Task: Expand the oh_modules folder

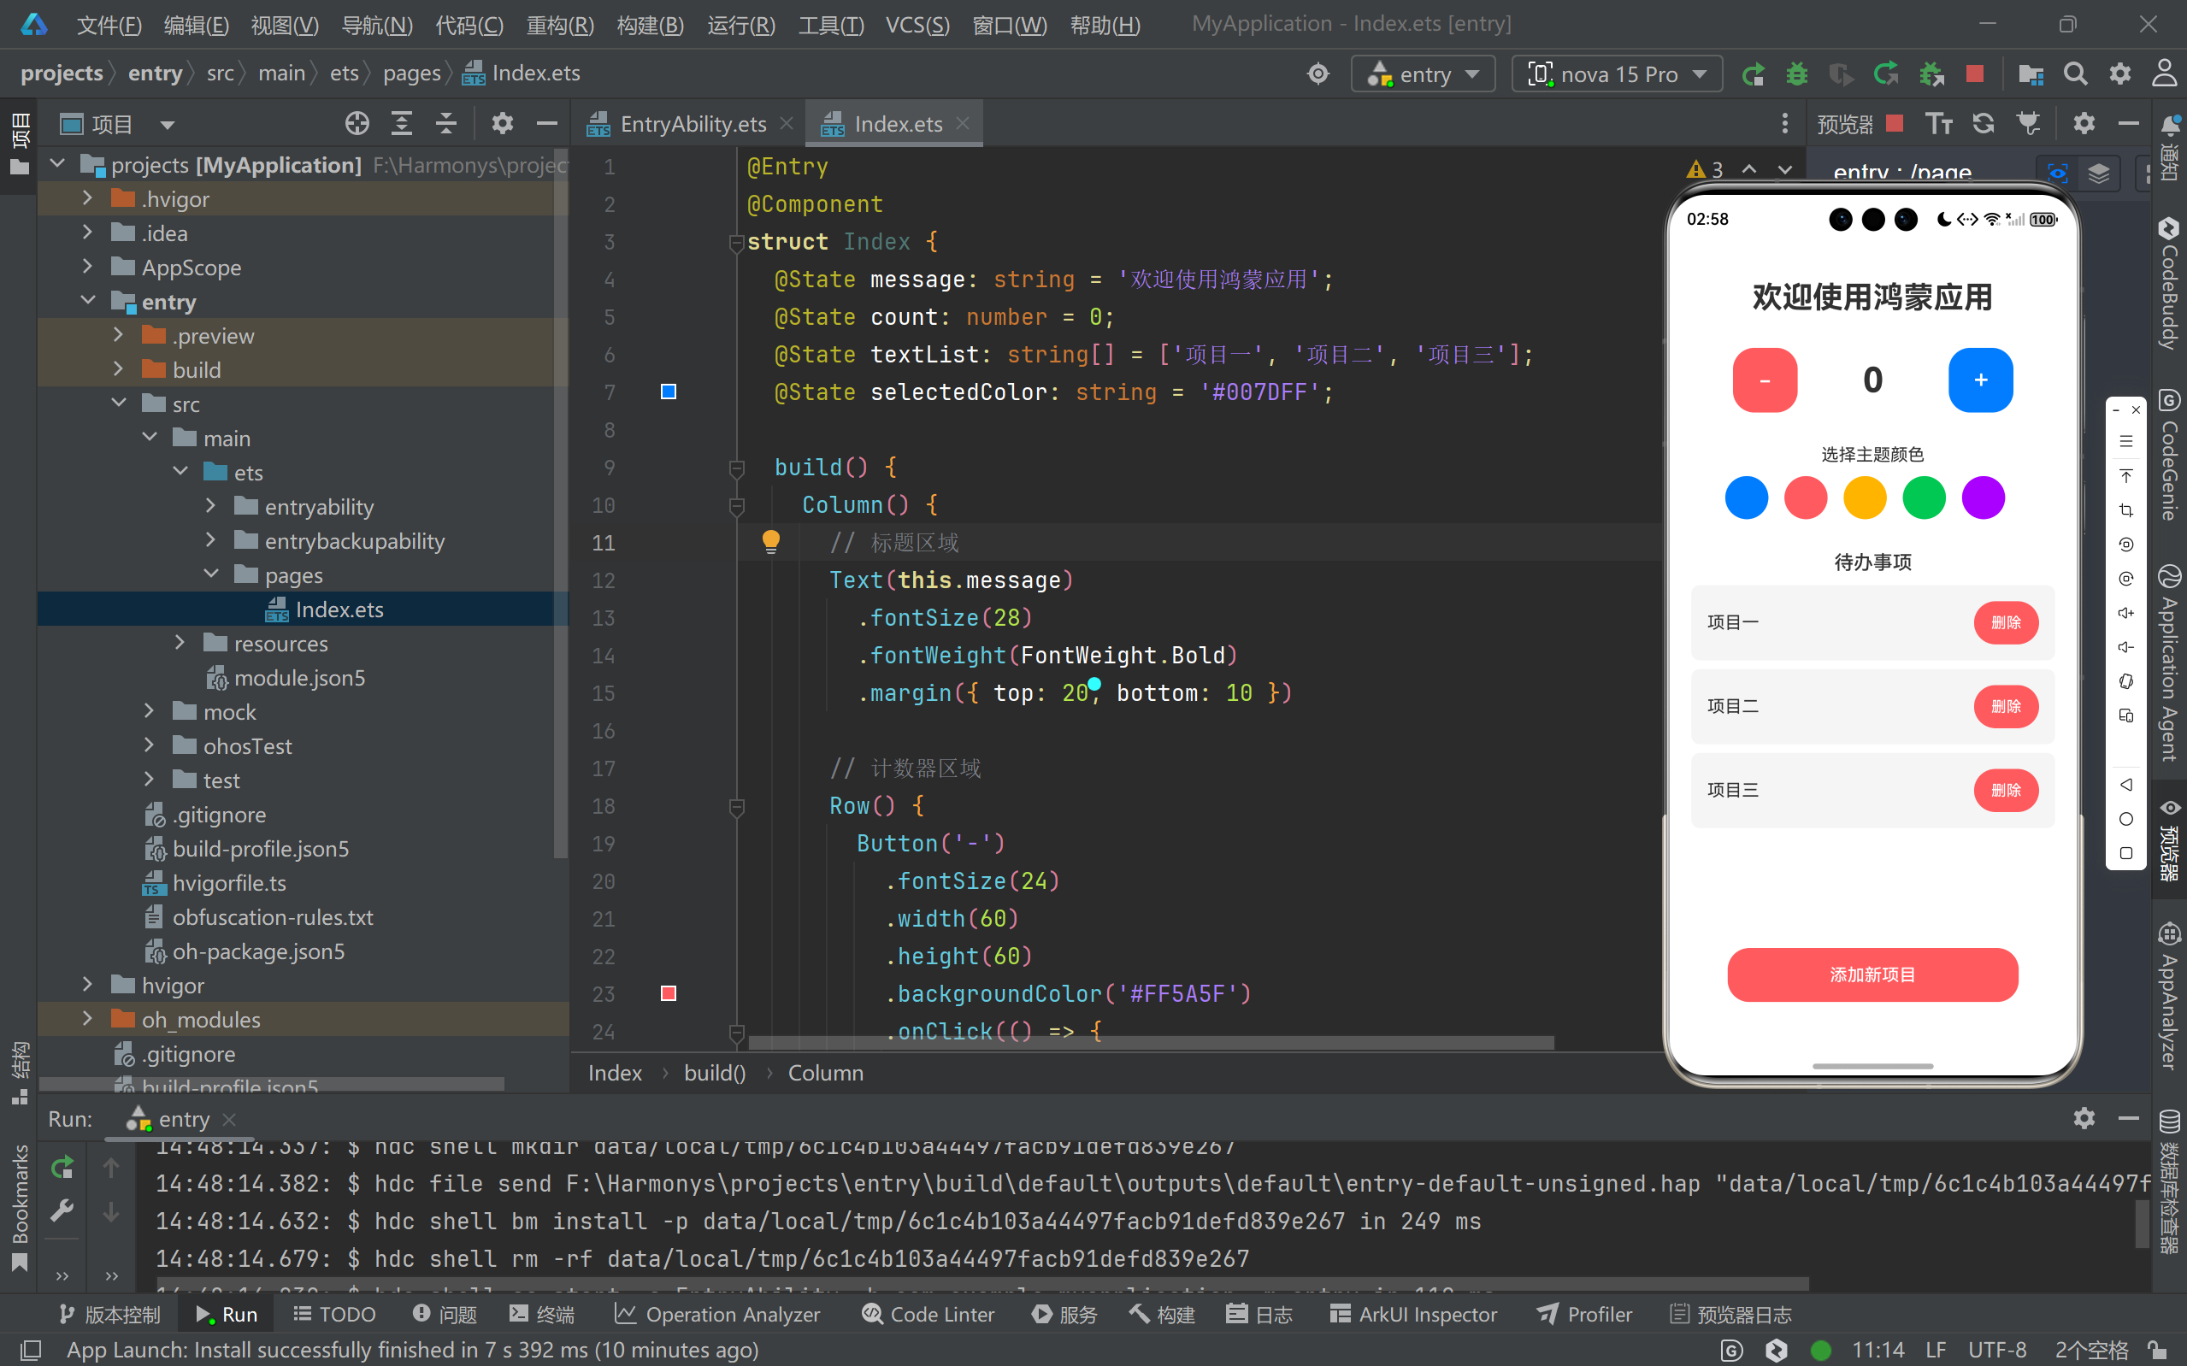Action: coord(86,1018)
